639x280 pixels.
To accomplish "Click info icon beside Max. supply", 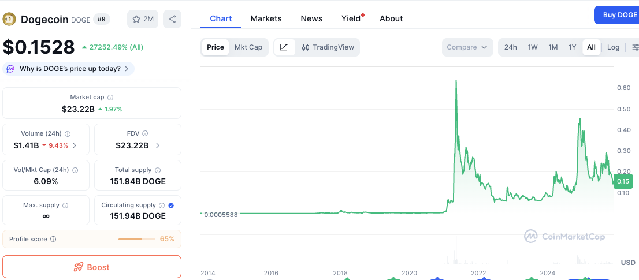I will click(x=65, y=206).
